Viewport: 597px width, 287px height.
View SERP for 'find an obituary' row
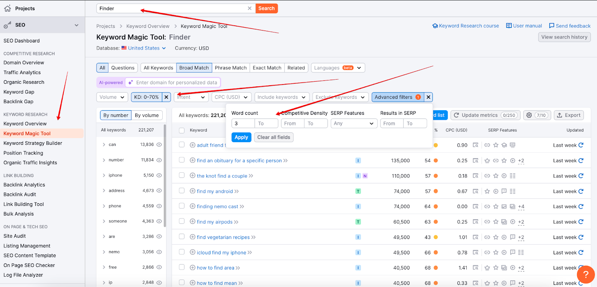pos(475,160)
